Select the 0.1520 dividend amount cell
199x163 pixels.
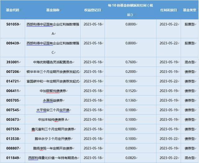click(x=131, y=91)
